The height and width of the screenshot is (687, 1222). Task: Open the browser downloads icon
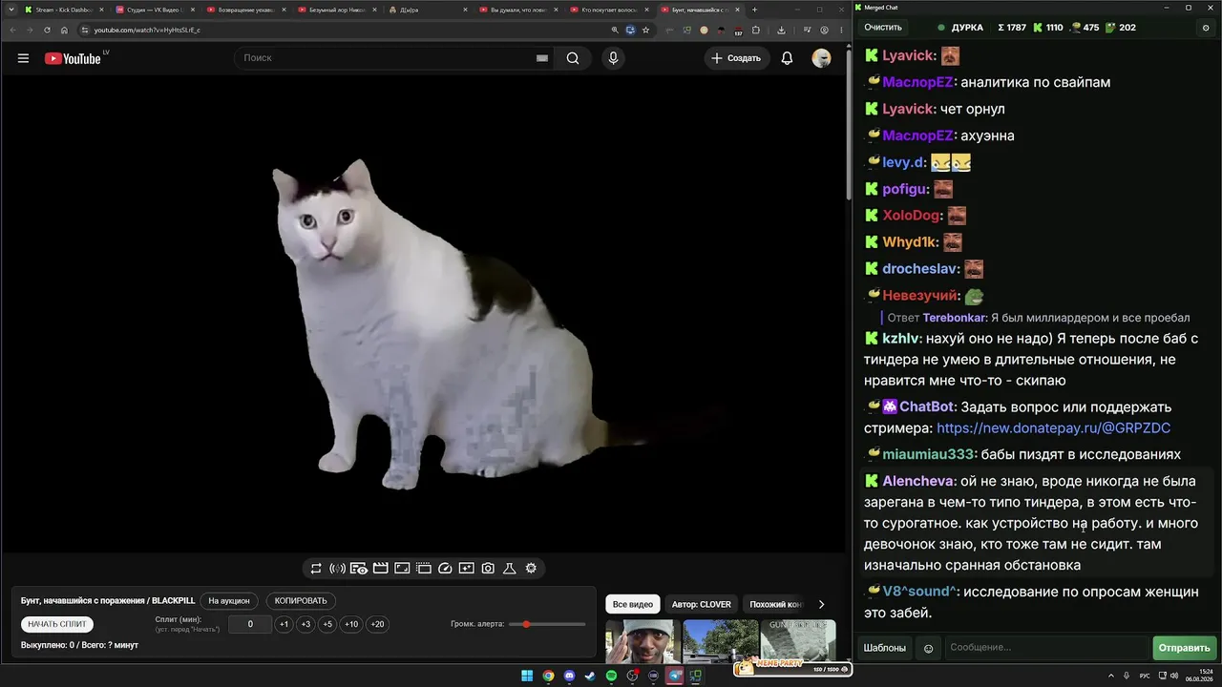coord(781,30)
